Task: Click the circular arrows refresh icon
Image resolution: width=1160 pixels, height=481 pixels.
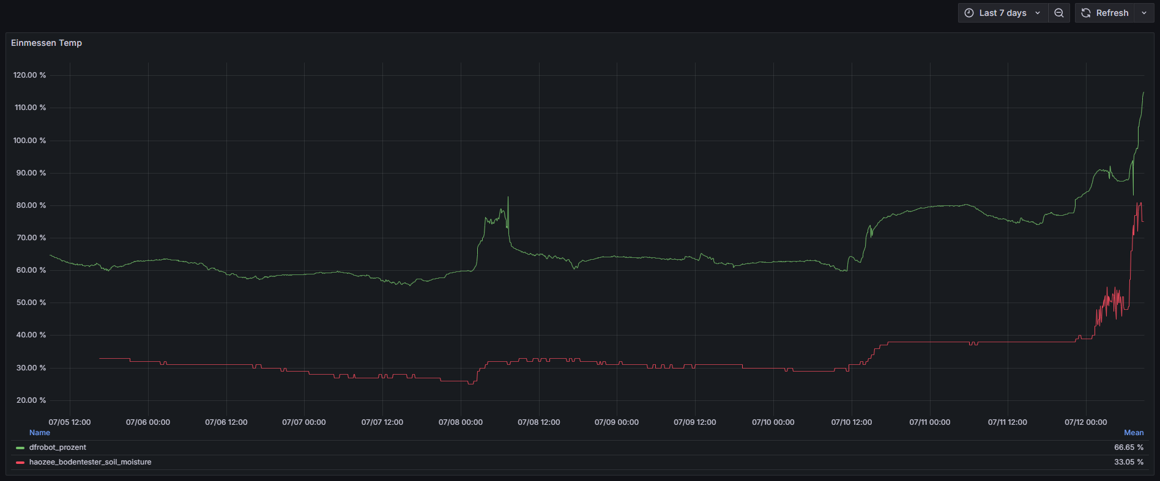Action: (x=1086, y=13)
